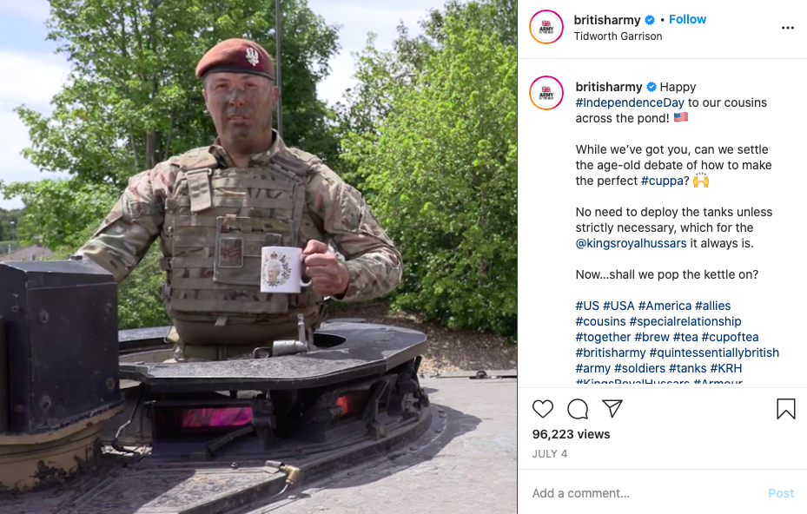Save the post with the bookmark icon
Image resolution: width=807 pixels, height=514 pixels.
point(786,409)
